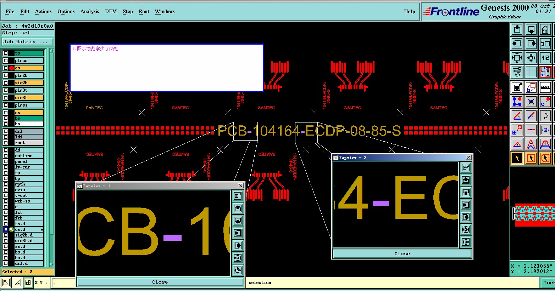The width and height of the screenshot is (555, 291).
Task: Open the Windows menu
Action: 165,12
